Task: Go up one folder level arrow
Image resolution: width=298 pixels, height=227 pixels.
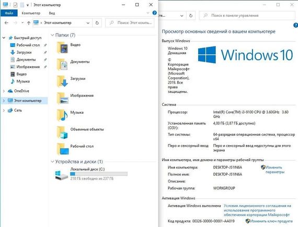Action: (29, 23)
